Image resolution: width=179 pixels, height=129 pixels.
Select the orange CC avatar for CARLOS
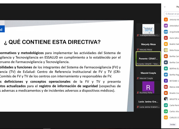(x=166, y=117)
